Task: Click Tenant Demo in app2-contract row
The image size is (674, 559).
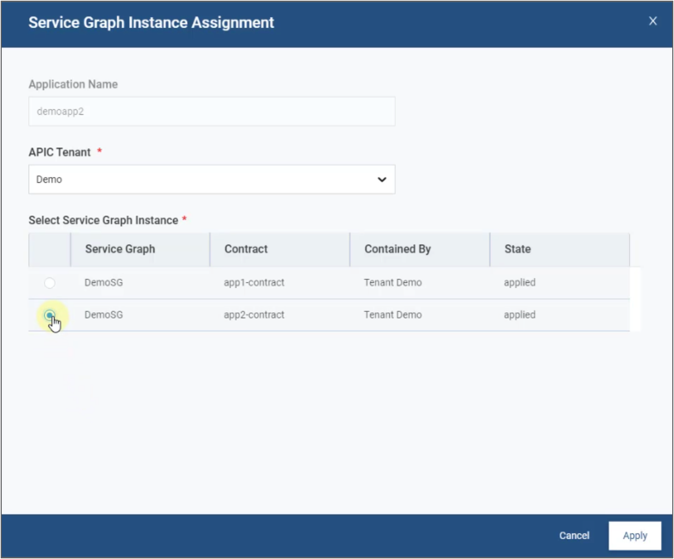Action: click(393, 315)
